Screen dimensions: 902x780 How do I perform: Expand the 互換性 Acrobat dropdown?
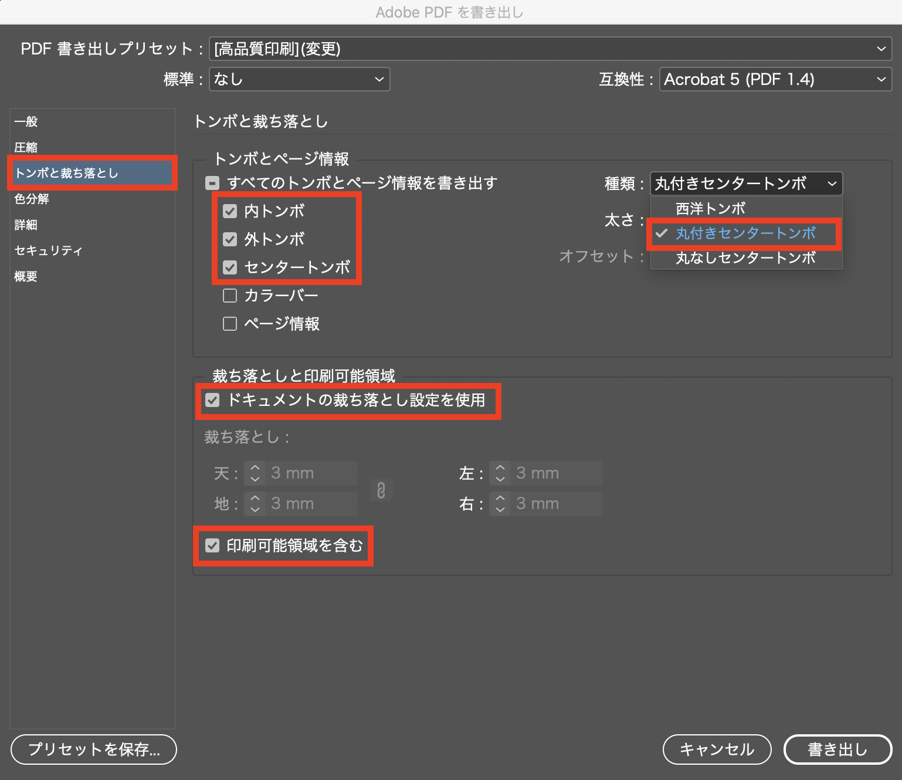[x=775, y=79]
